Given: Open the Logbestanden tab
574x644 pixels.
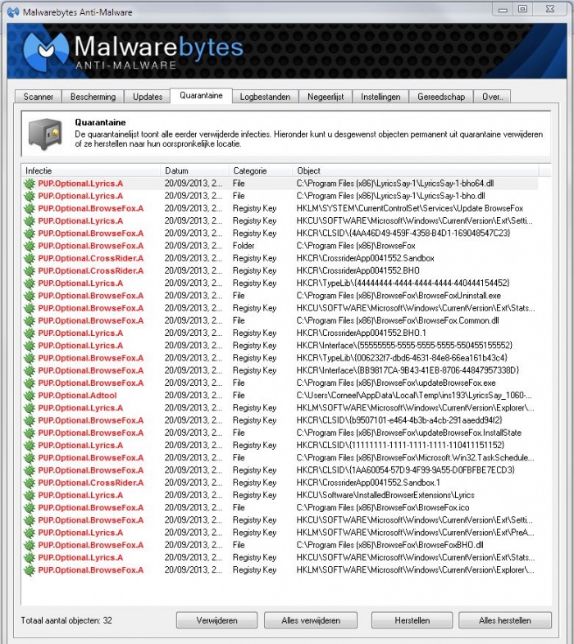Looking at the screenshot, I should 265,97.
